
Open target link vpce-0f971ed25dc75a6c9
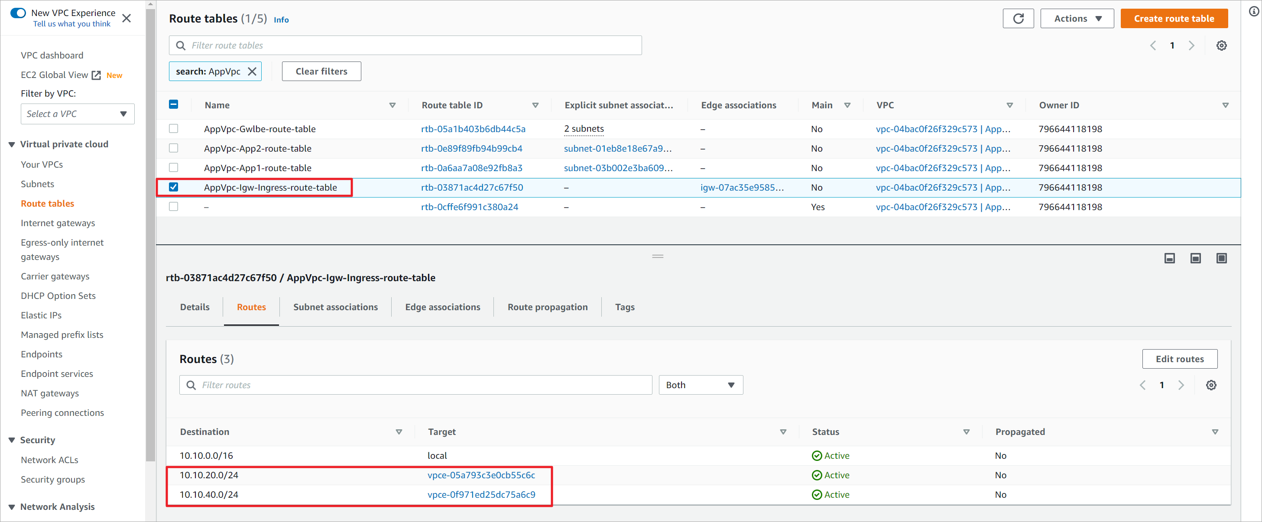[x=481, y=495]
